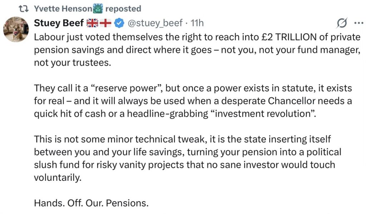Click the 11h timestamp of the tweet
Viewport: 366px width, 214px height.
197,23
